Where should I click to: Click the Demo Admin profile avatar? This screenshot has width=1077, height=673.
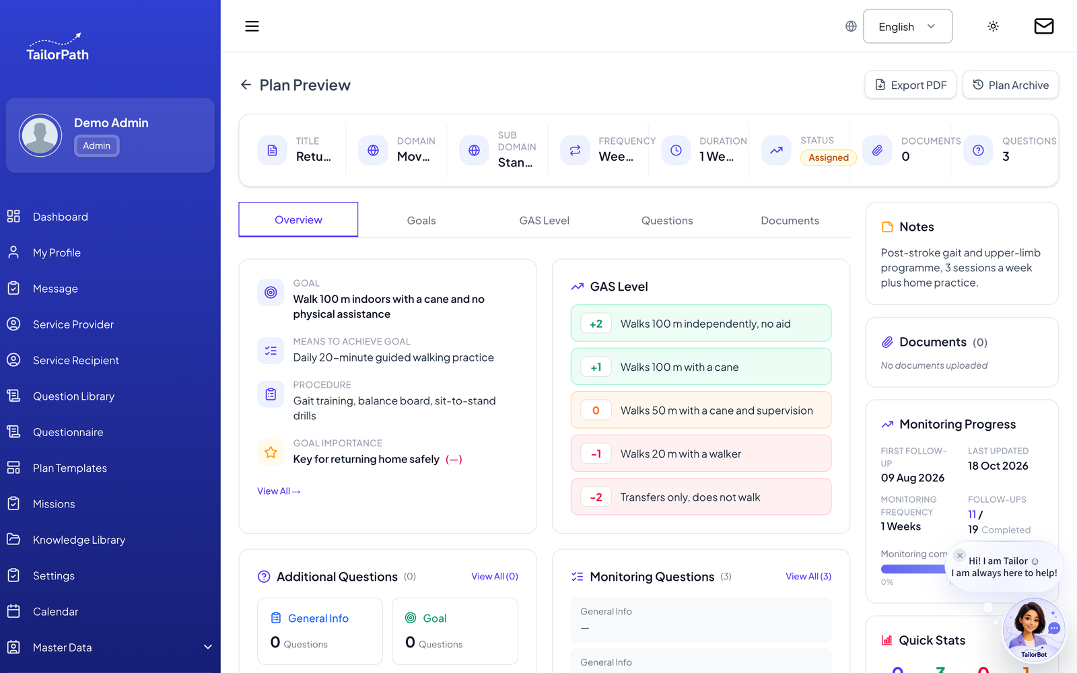pos(40,135)
